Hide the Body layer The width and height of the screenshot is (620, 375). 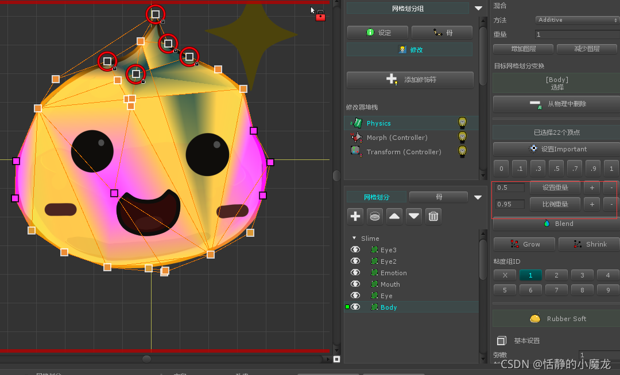click(355, 307)
